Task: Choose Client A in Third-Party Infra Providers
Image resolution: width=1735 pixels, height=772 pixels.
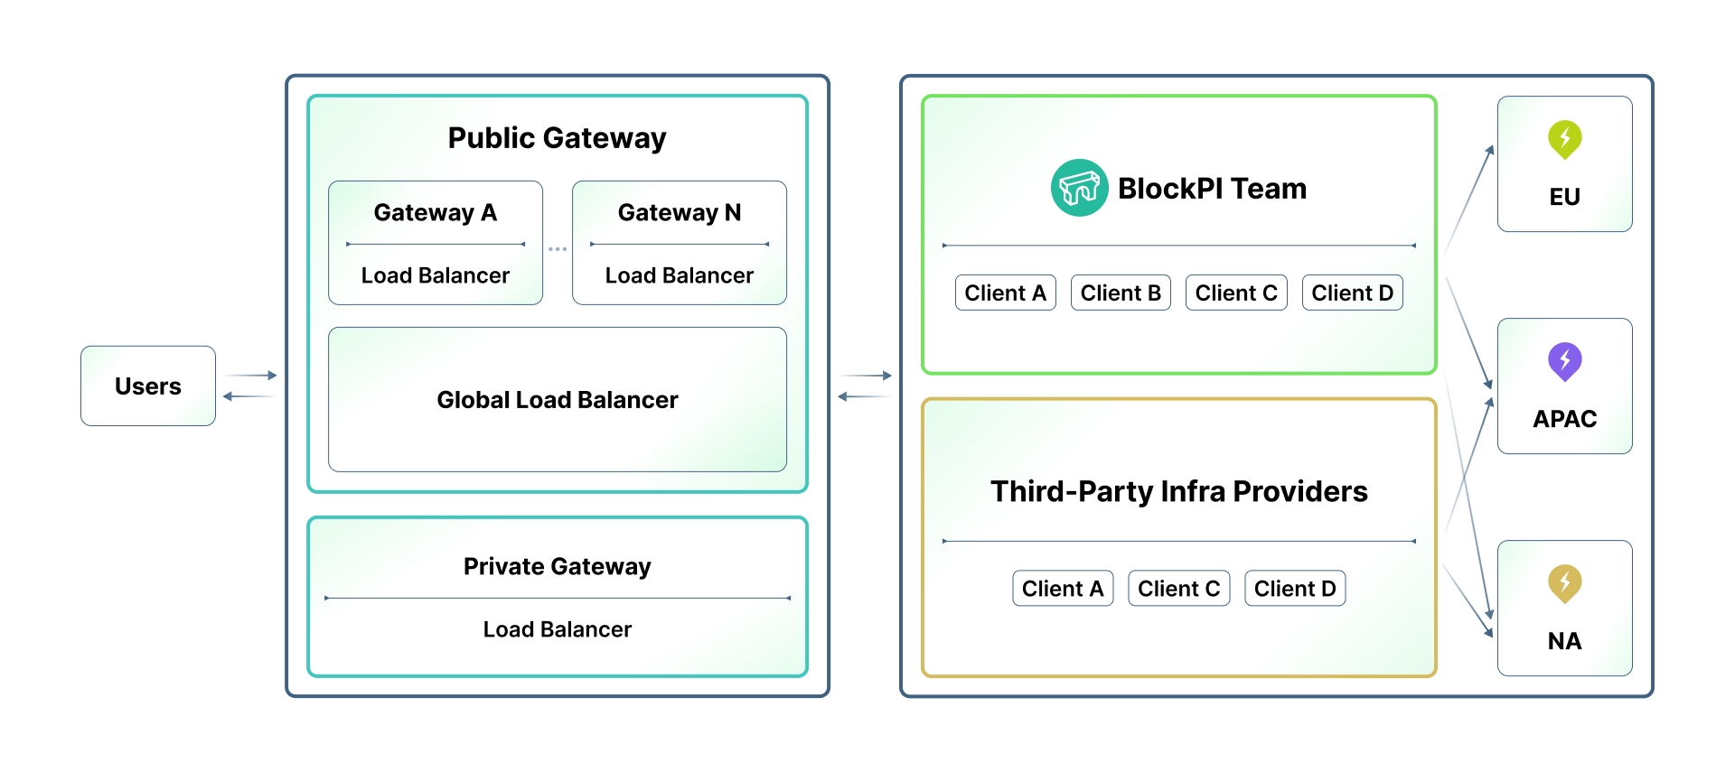Action: [x=1063, y=589]
